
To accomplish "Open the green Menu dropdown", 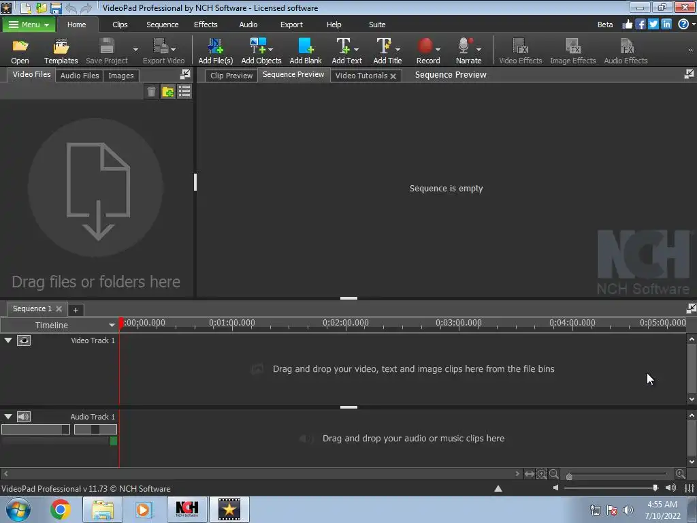I will tap(29, 25).
